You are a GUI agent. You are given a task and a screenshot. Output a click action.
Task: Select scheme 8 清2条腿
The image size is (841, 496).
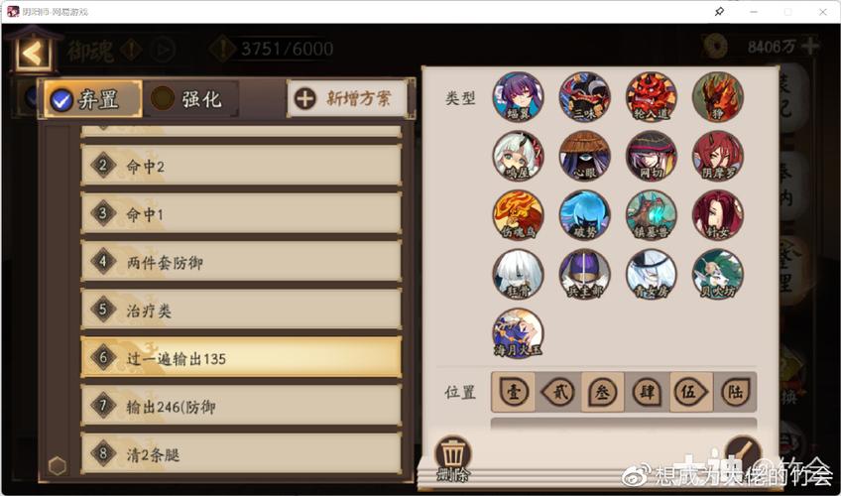[241, 454]
